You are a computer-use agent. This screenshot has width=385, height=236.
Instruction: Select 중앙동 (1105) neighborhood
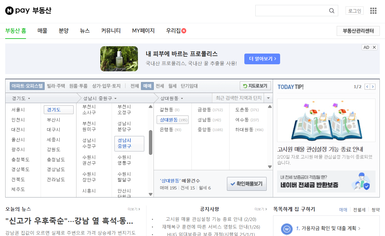pos(210,129)
